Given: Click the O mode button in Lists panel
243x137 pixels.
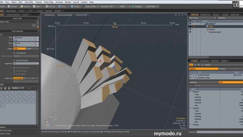Looking at the screenshot, I should tap(202, 65).
